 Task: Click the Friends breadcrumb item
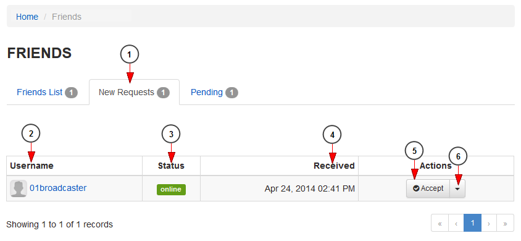(x=67, y=17)
